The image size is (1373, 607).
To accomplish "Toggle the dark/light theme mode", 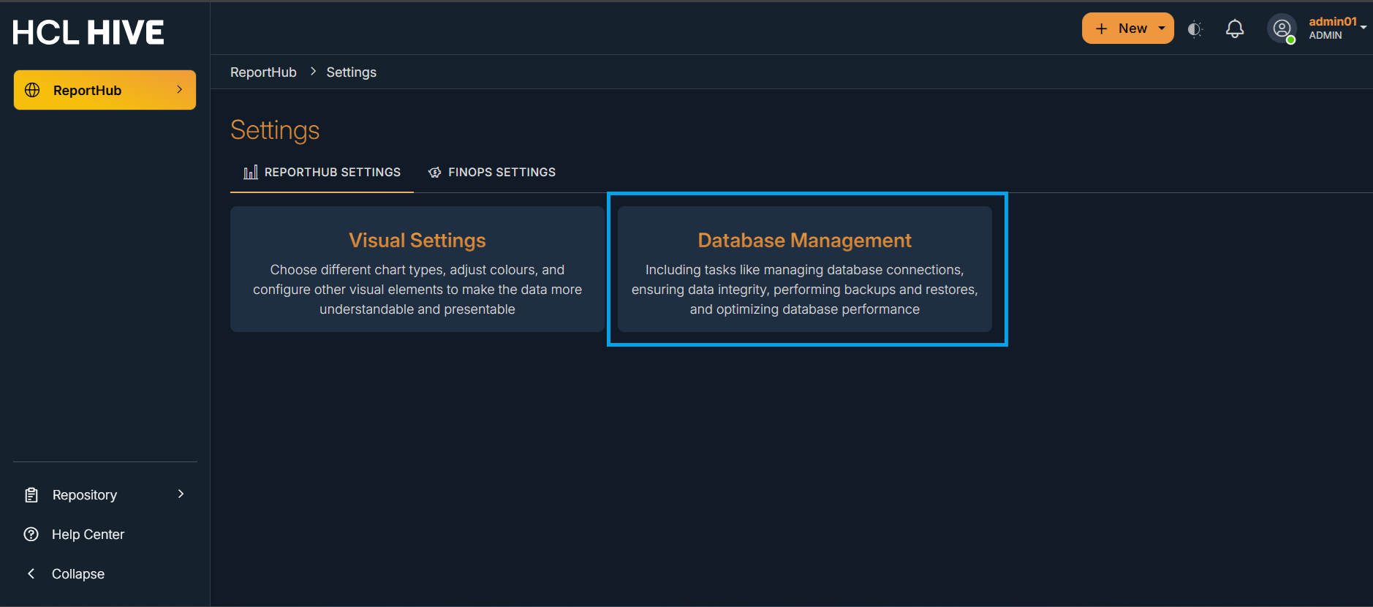I will coord(1195,29).
